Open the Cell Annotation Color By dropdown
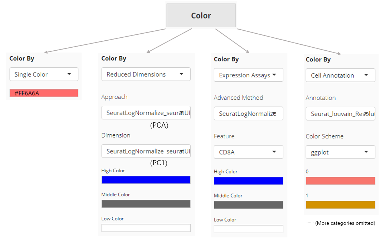386x240 pixels. (x=340, y=75)
